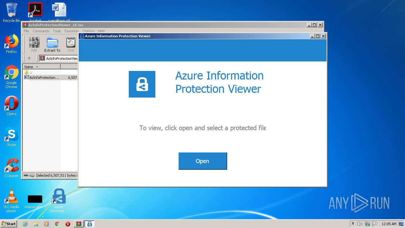
Task: Close the Azure Information Protection Viewer window
Action: [323, 36]
